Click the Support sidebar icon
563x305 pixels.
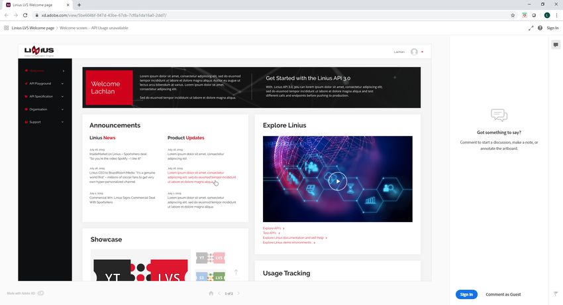pos(26,122)
